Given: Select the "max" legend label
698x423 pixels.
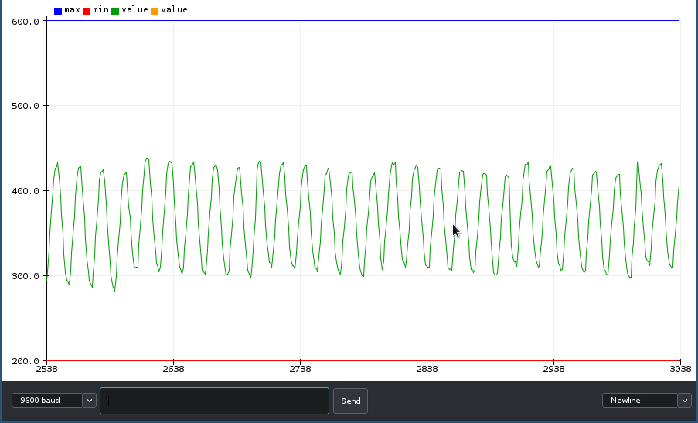Looking at the screenshot, I should (x=72, y=10).
